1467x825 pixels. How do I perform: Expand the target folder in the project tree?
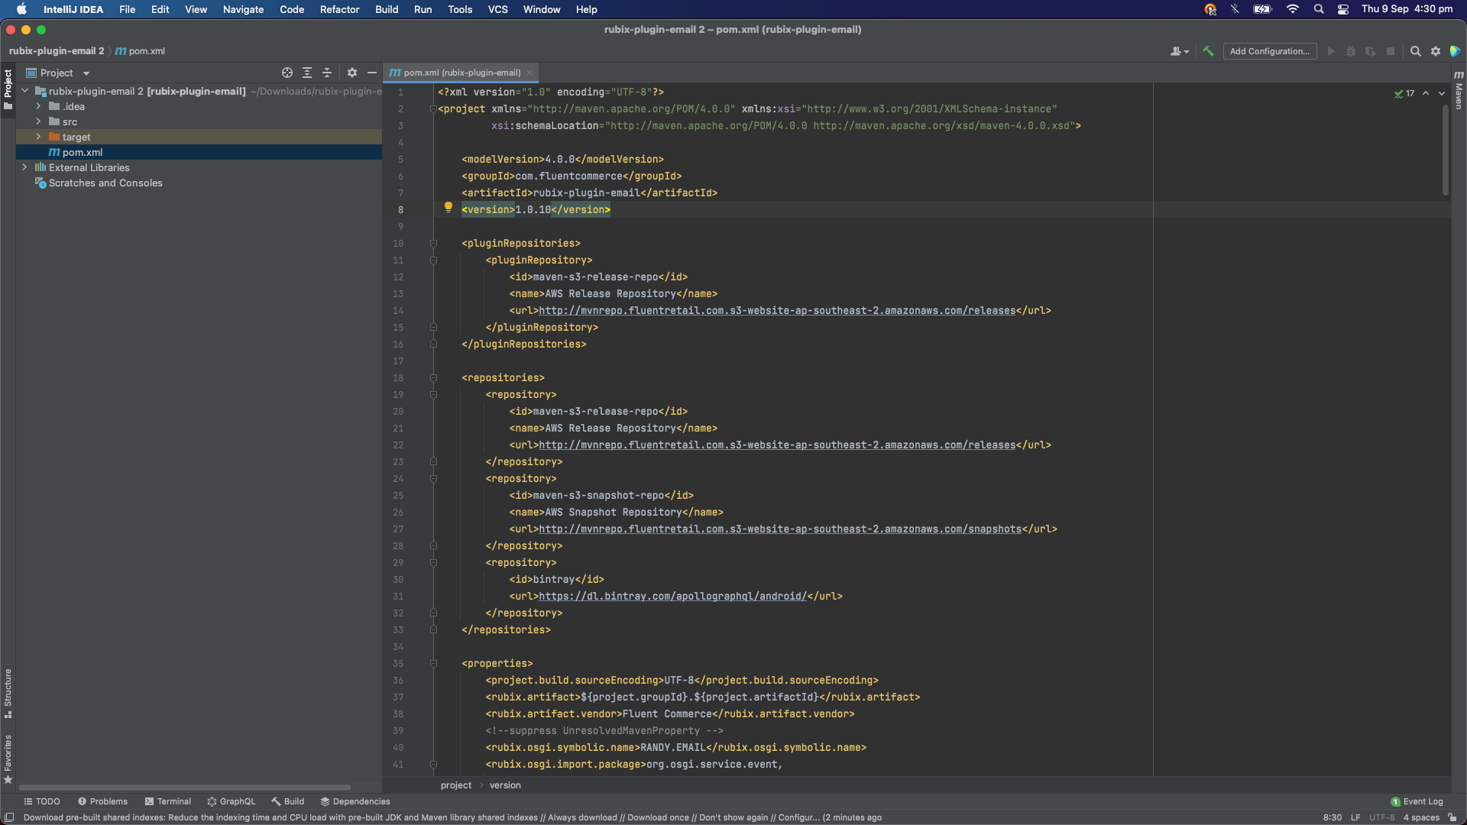pos(38,137)
